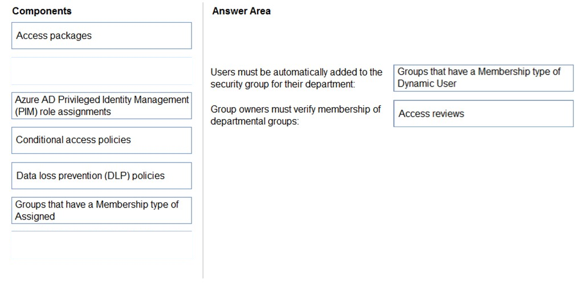The height and width of the screenshot is (285, 587).
Task: Click the Components heading
Action: [42, 11]
